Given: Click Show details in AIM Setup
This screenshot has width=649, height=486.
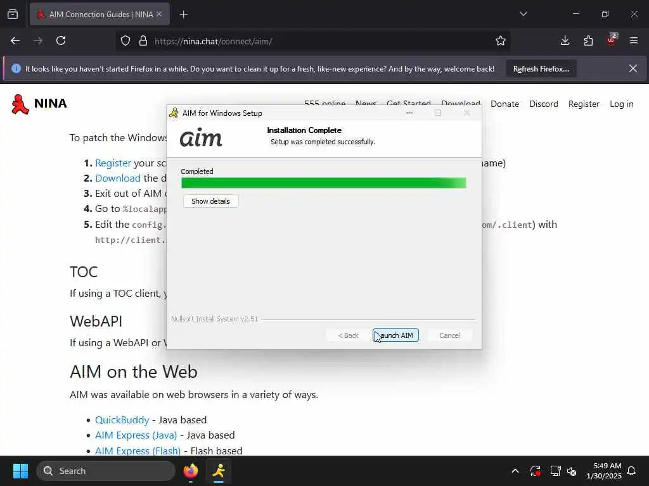Looking at the screenshot, I should tap(210, 201).
